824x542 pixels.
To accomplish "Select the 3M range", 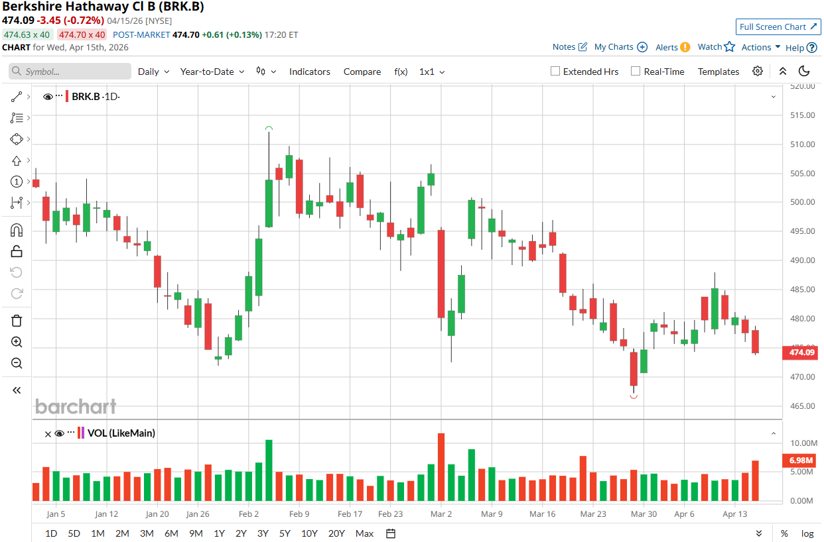I will coord(147,533).
